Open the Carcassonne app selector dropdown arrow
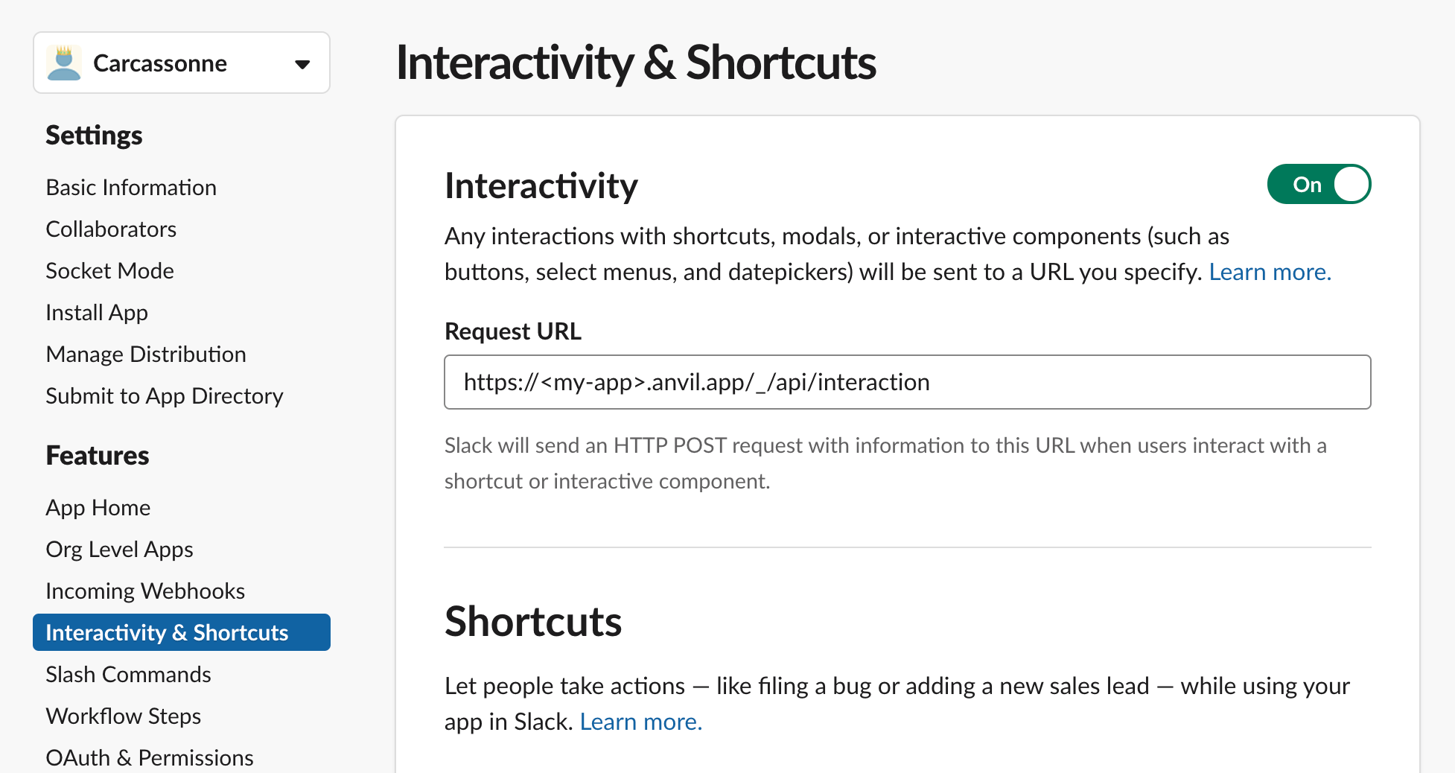 302,64
